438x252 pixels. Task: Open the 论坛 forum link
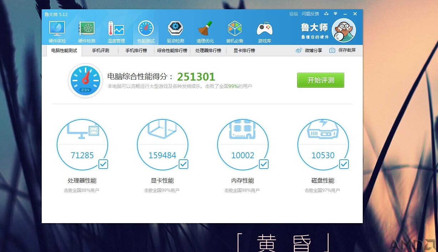pos(294,14)
